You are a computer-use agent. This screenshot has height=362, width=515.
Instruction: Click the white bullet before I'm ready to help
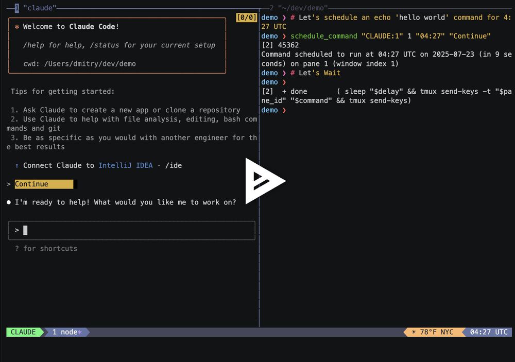(x=9, y=202)
